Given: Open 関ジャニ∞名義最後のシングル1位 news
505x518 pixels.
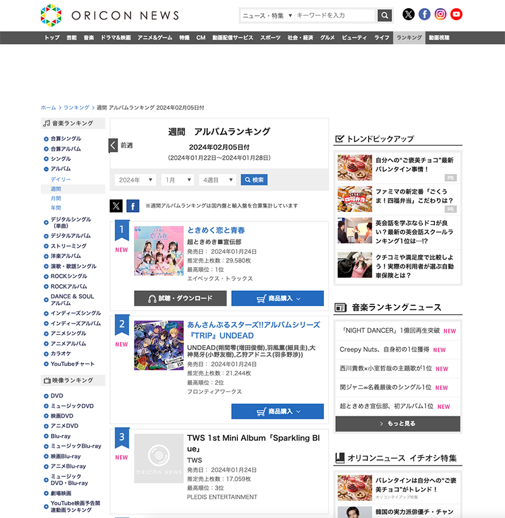Looking at the screenshot, I should pyautogui.click(x=385, y=387).
